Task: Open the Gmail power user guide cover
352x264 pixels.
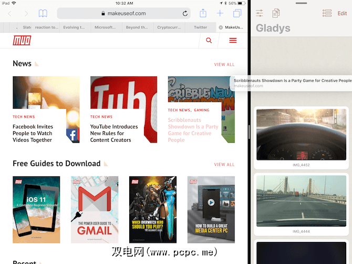Action: (95, 209)
